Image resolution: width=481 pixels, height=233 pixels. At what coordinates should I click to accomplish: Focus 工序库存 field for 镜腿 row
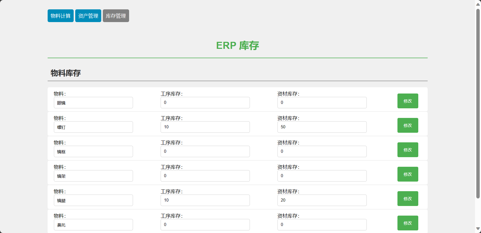[205, 200]
